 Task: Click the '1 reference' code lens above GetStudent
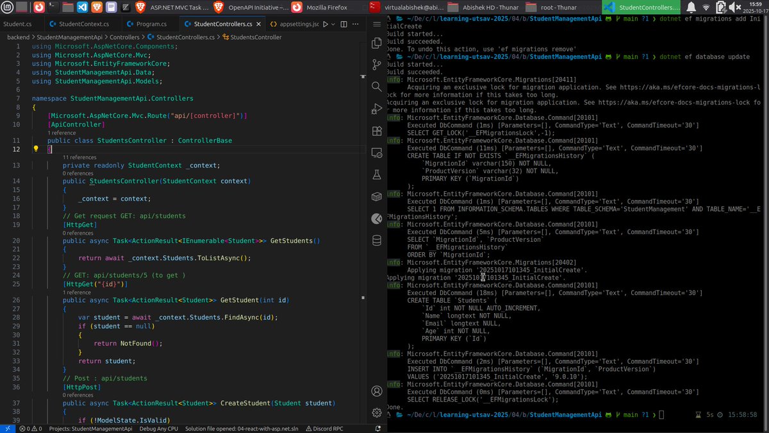[78, 292]
